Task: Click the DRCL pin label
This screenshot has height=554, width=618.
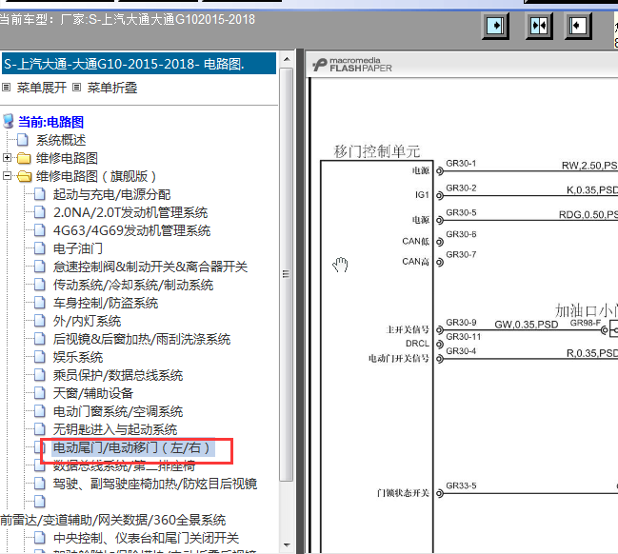Action: (x=417, y=344)
